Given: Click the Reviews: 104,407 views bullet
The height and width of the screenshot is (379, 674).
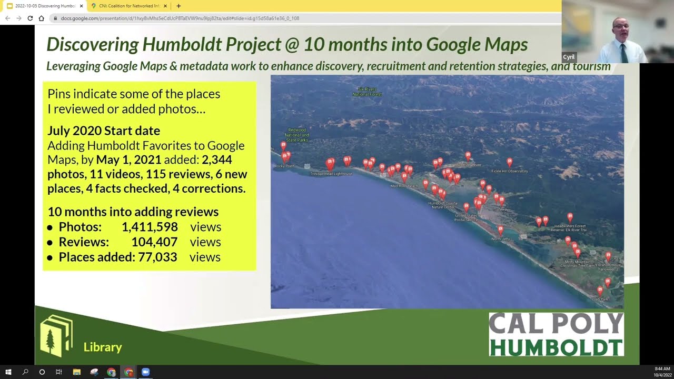Looking at the screenshot, I should click(134, 242).
